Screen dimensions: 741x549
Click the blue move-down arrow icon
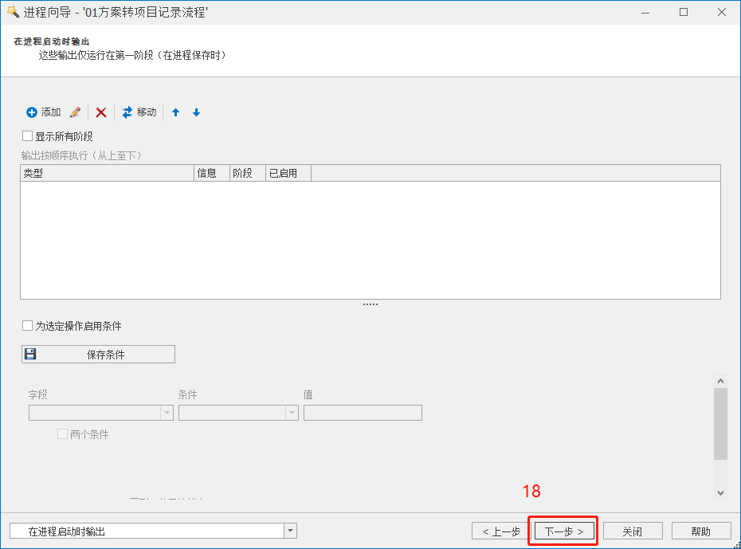point(196,112)
